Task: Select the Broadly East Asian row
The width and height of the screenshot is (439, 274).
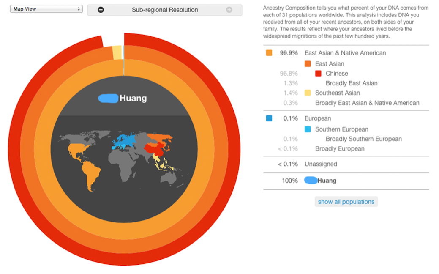Action: tap(352, 83)
